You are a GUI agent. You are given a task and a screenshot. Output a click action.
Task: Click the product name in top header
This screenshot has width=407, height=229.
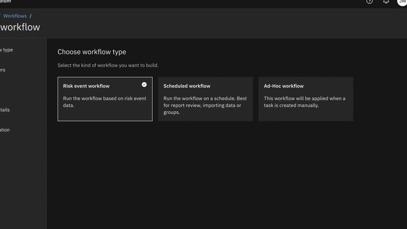5,2
